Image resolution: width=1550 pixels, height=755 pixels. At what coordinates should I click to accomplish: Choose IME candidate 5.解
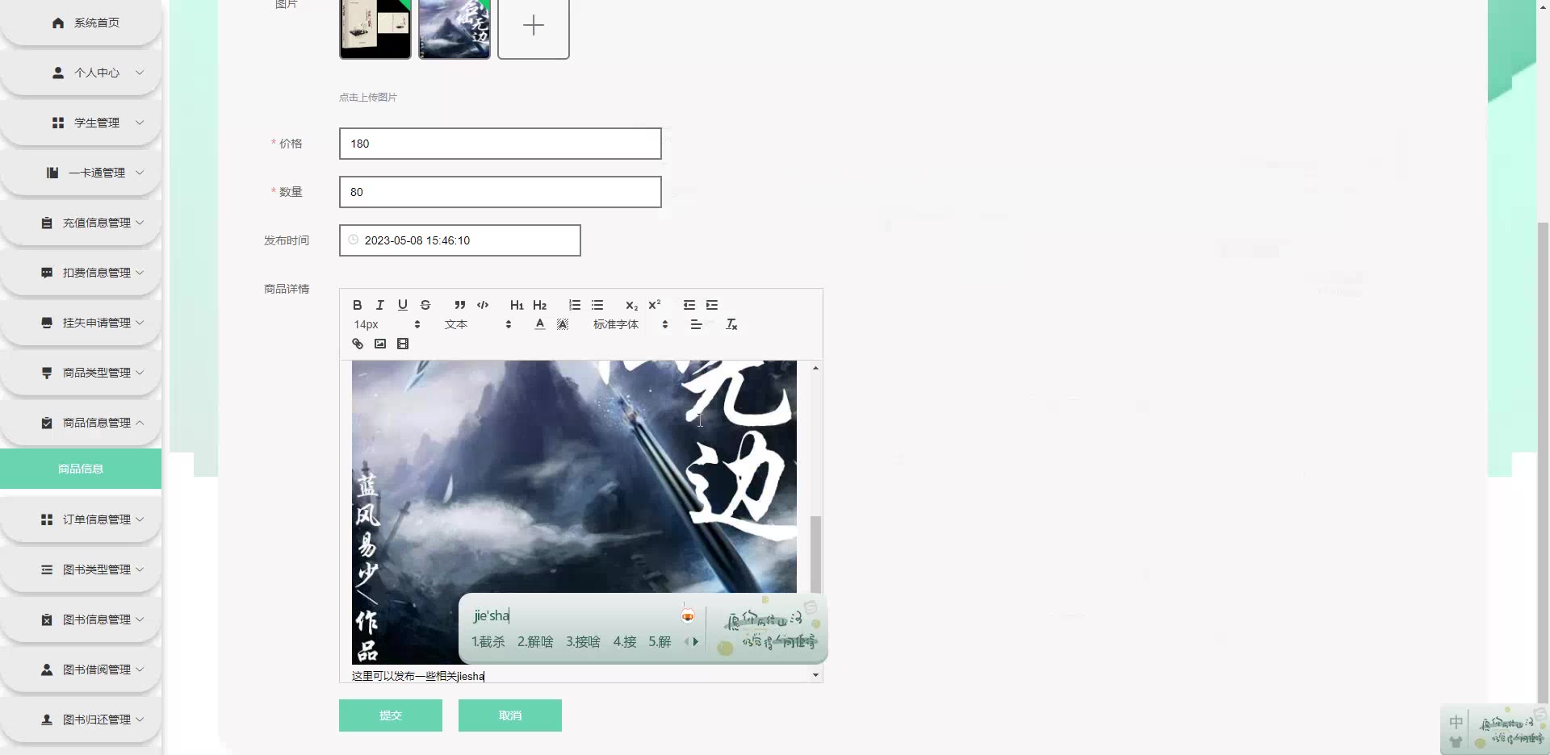(660, 642)
